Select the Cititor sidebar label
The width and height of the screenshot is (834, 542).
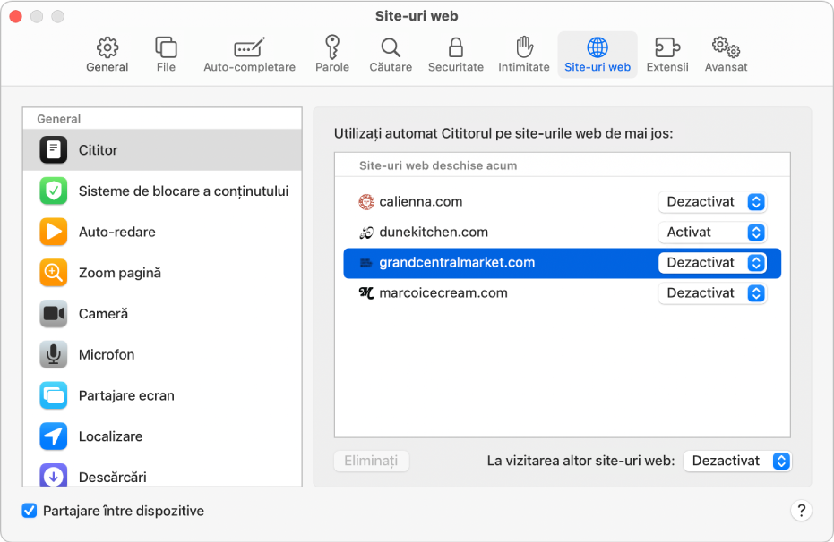pos(98,150)
